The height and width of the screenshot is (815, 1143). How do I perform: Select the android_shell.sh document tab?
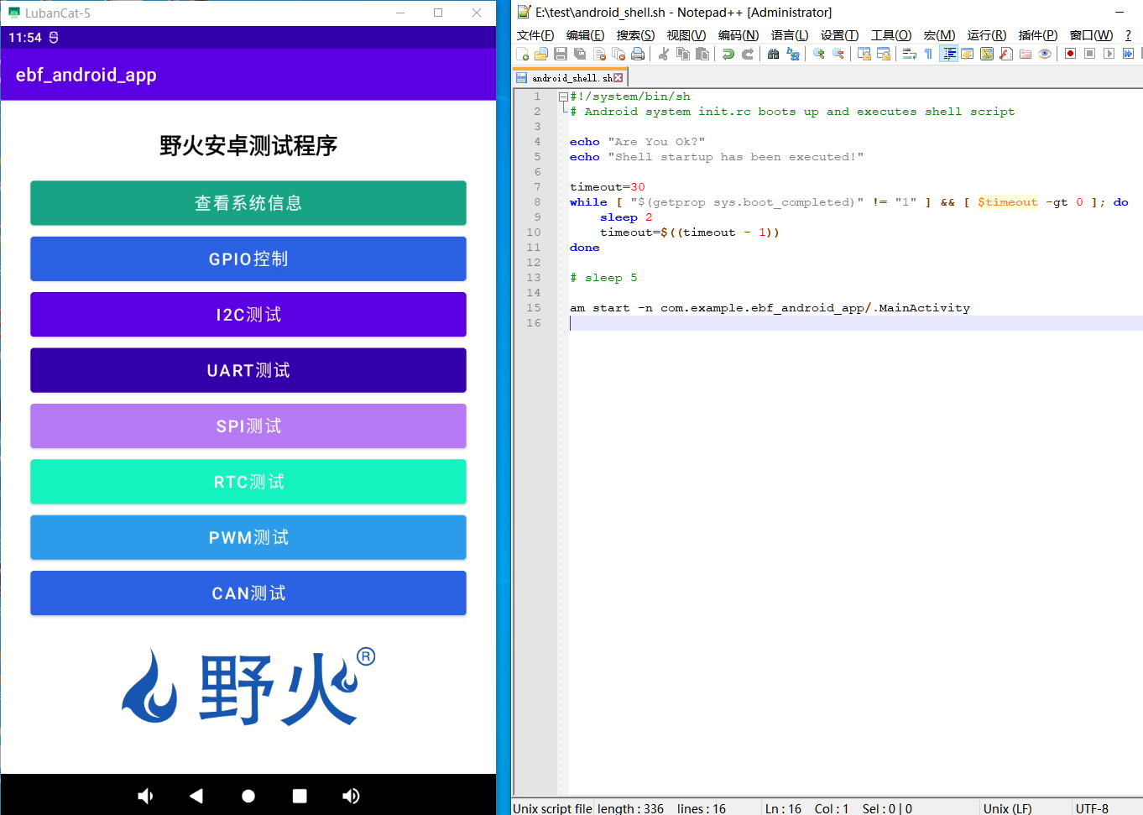tap(571, 76)
